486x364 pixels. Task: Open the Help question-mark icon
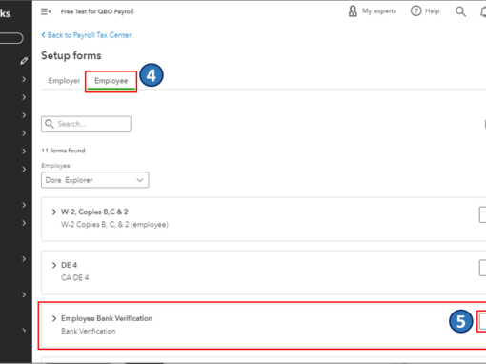pyautogui.click(x=415, y=11)
